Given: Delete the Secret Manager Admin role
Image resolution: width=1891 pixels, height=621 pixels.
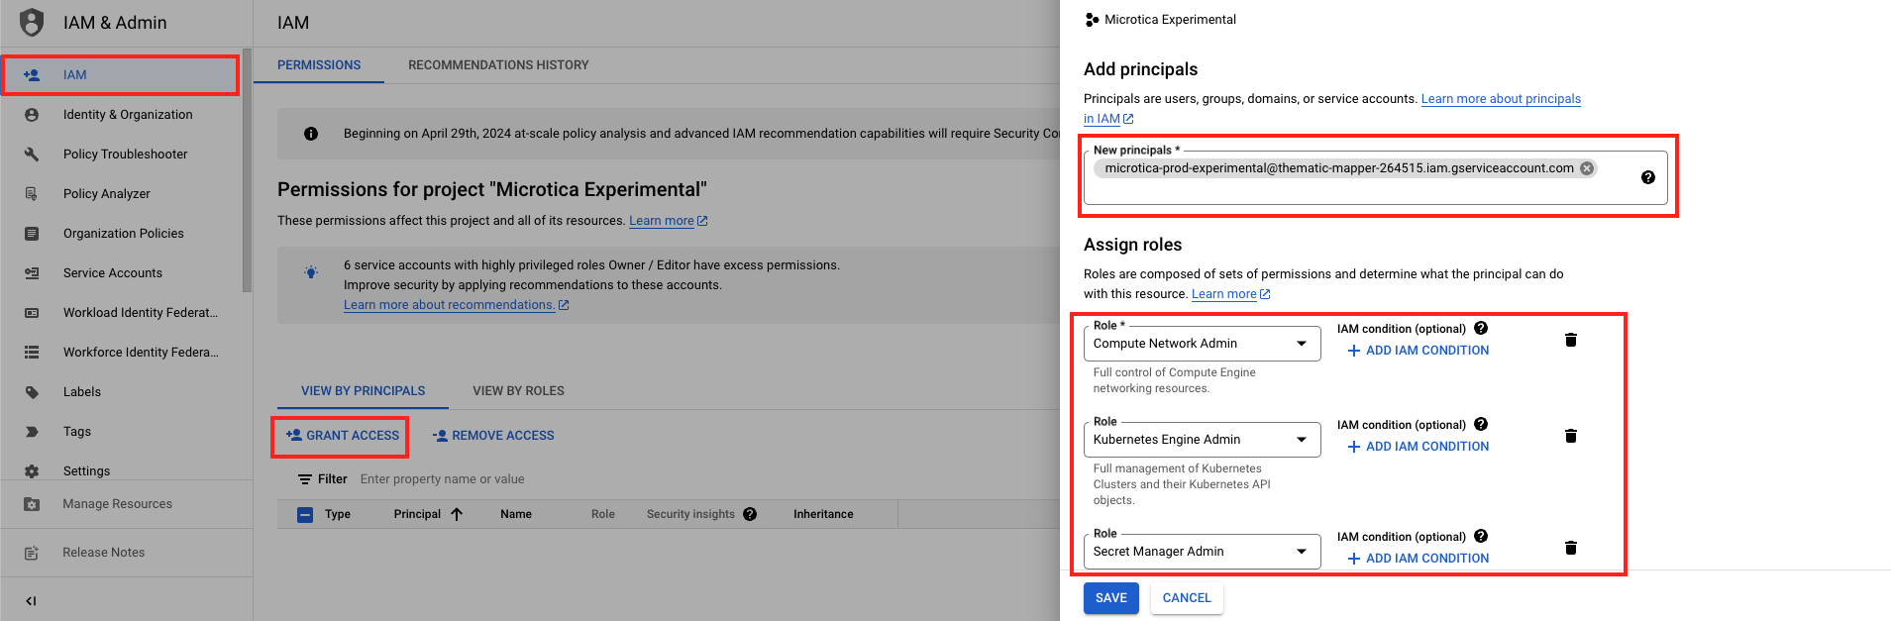Looking at the screenshot, I should 1571,548.
